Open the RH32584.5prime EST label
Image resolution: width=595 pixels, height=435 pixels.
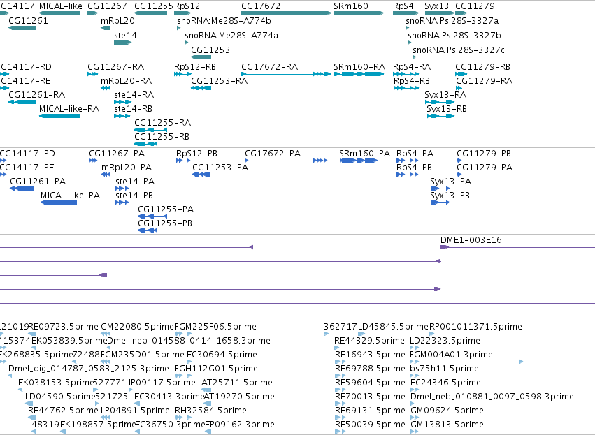(x=210, y=411)
